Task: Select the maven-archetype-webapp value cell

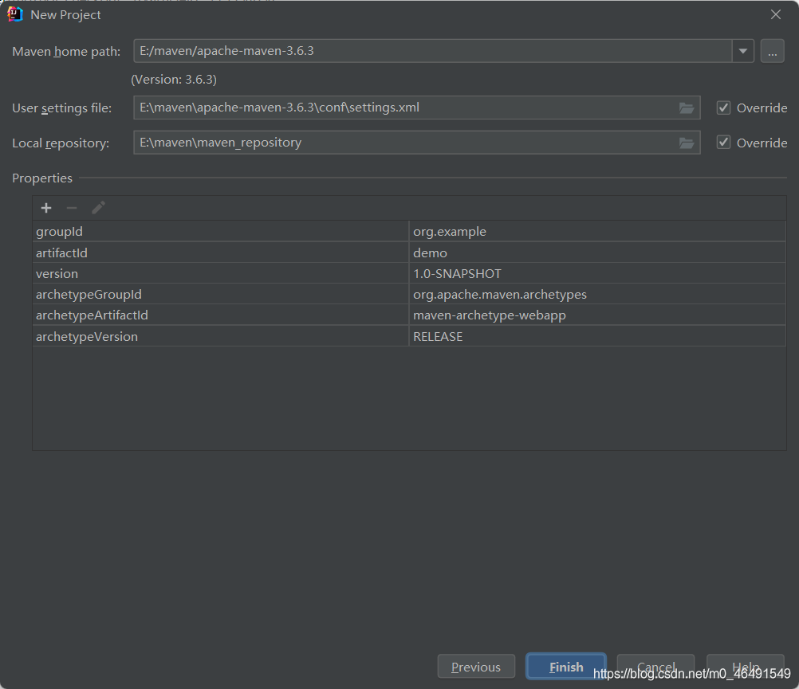Action: 597,315
